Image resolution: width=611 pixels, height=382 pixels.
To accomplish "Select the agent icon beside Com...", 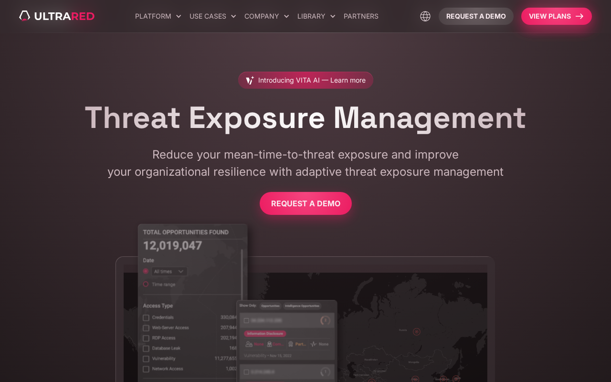I will [269, 344].
